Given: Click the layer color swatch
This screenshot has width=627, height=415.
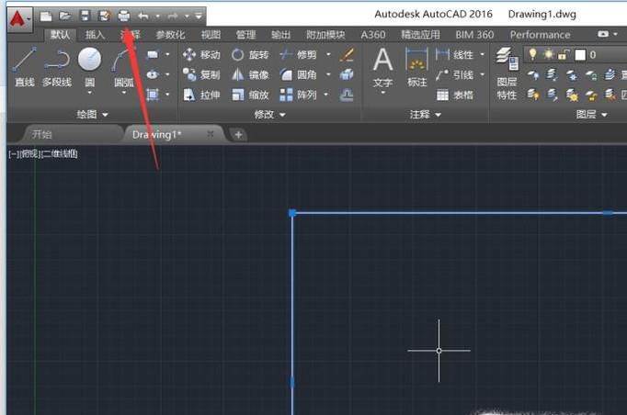Looking at the screenshot, I should pos(580,55).
